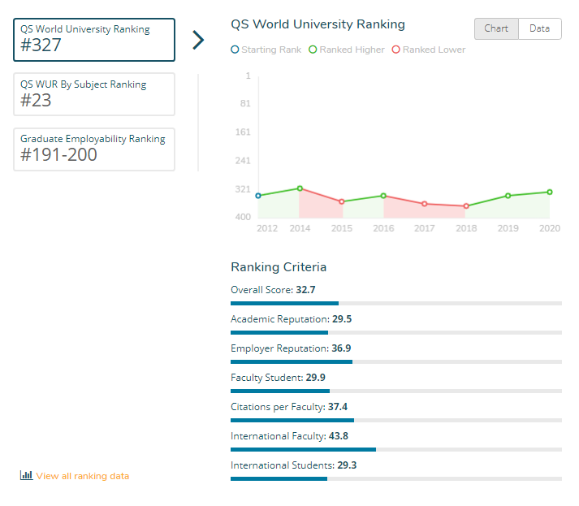Open the QS WUR By Subject Ranking card
The width and height of the screenshot is (579, 506).
(94, 94)
